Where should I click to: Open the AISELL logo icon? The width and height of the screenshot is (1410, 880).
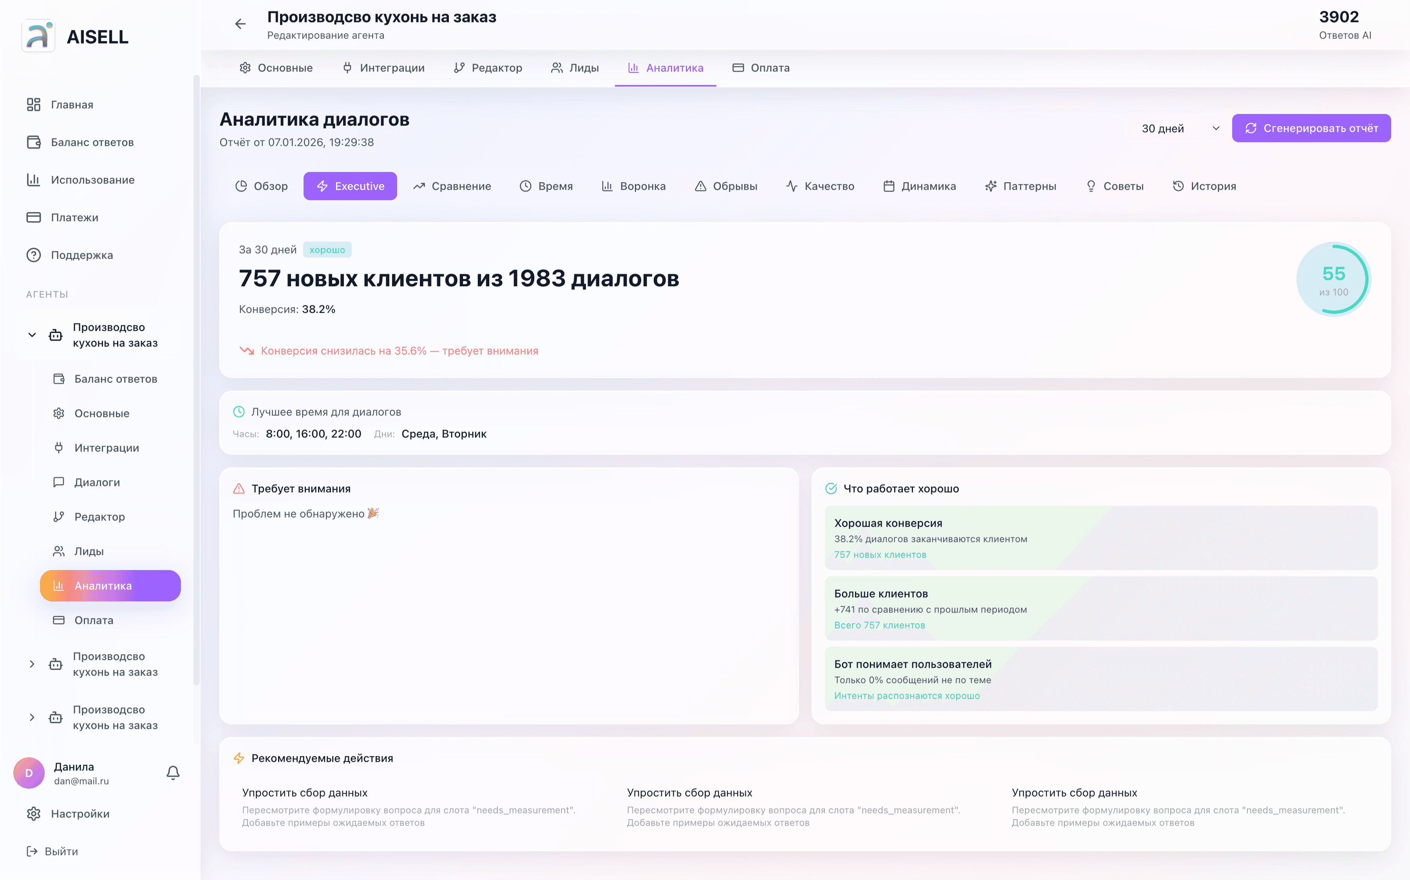pyautogui.click(x=38, y=36)
